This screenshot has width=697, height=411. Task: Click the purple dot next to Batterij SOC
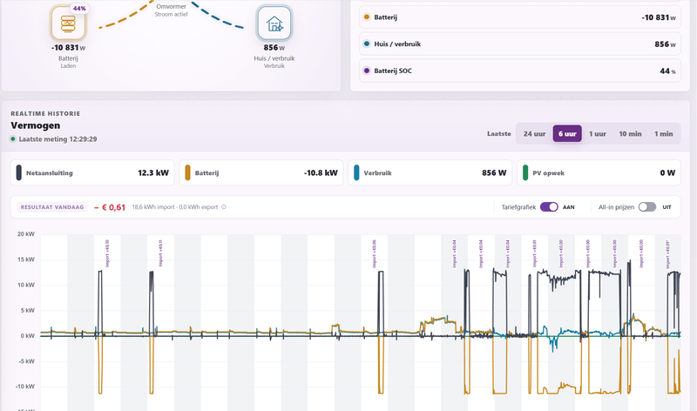point(367,71)
